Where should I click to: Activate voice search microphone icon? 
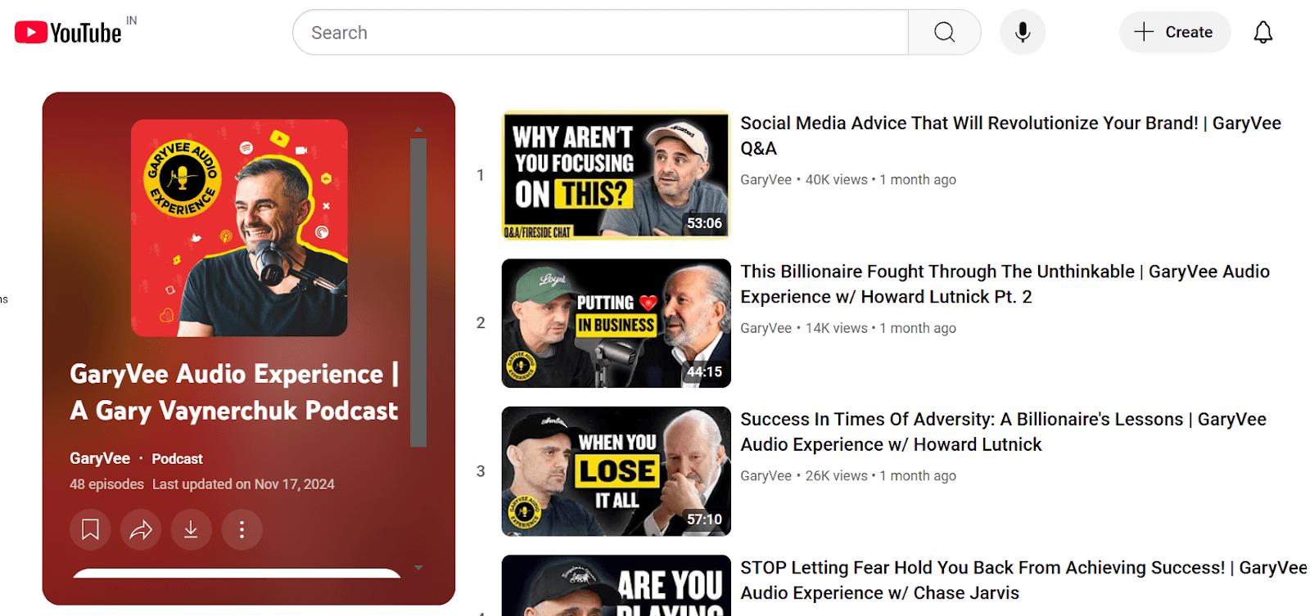[x=1022, y=33]
